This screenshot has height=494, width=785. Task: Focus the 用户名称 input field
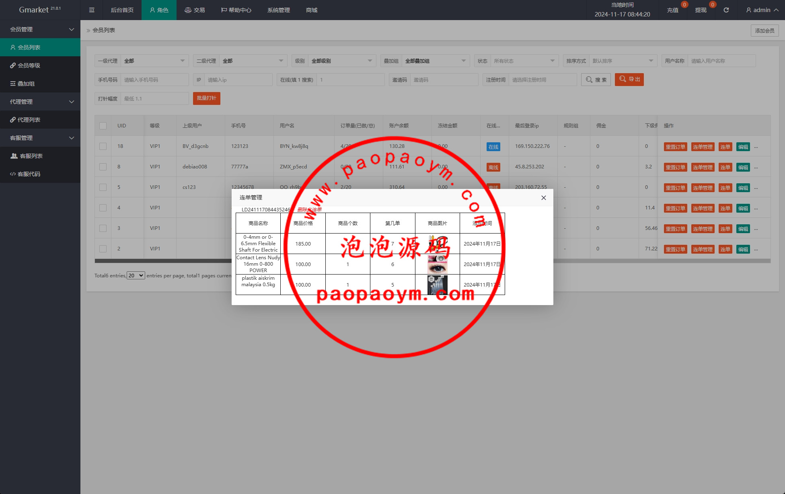click(x=722, y=61)
